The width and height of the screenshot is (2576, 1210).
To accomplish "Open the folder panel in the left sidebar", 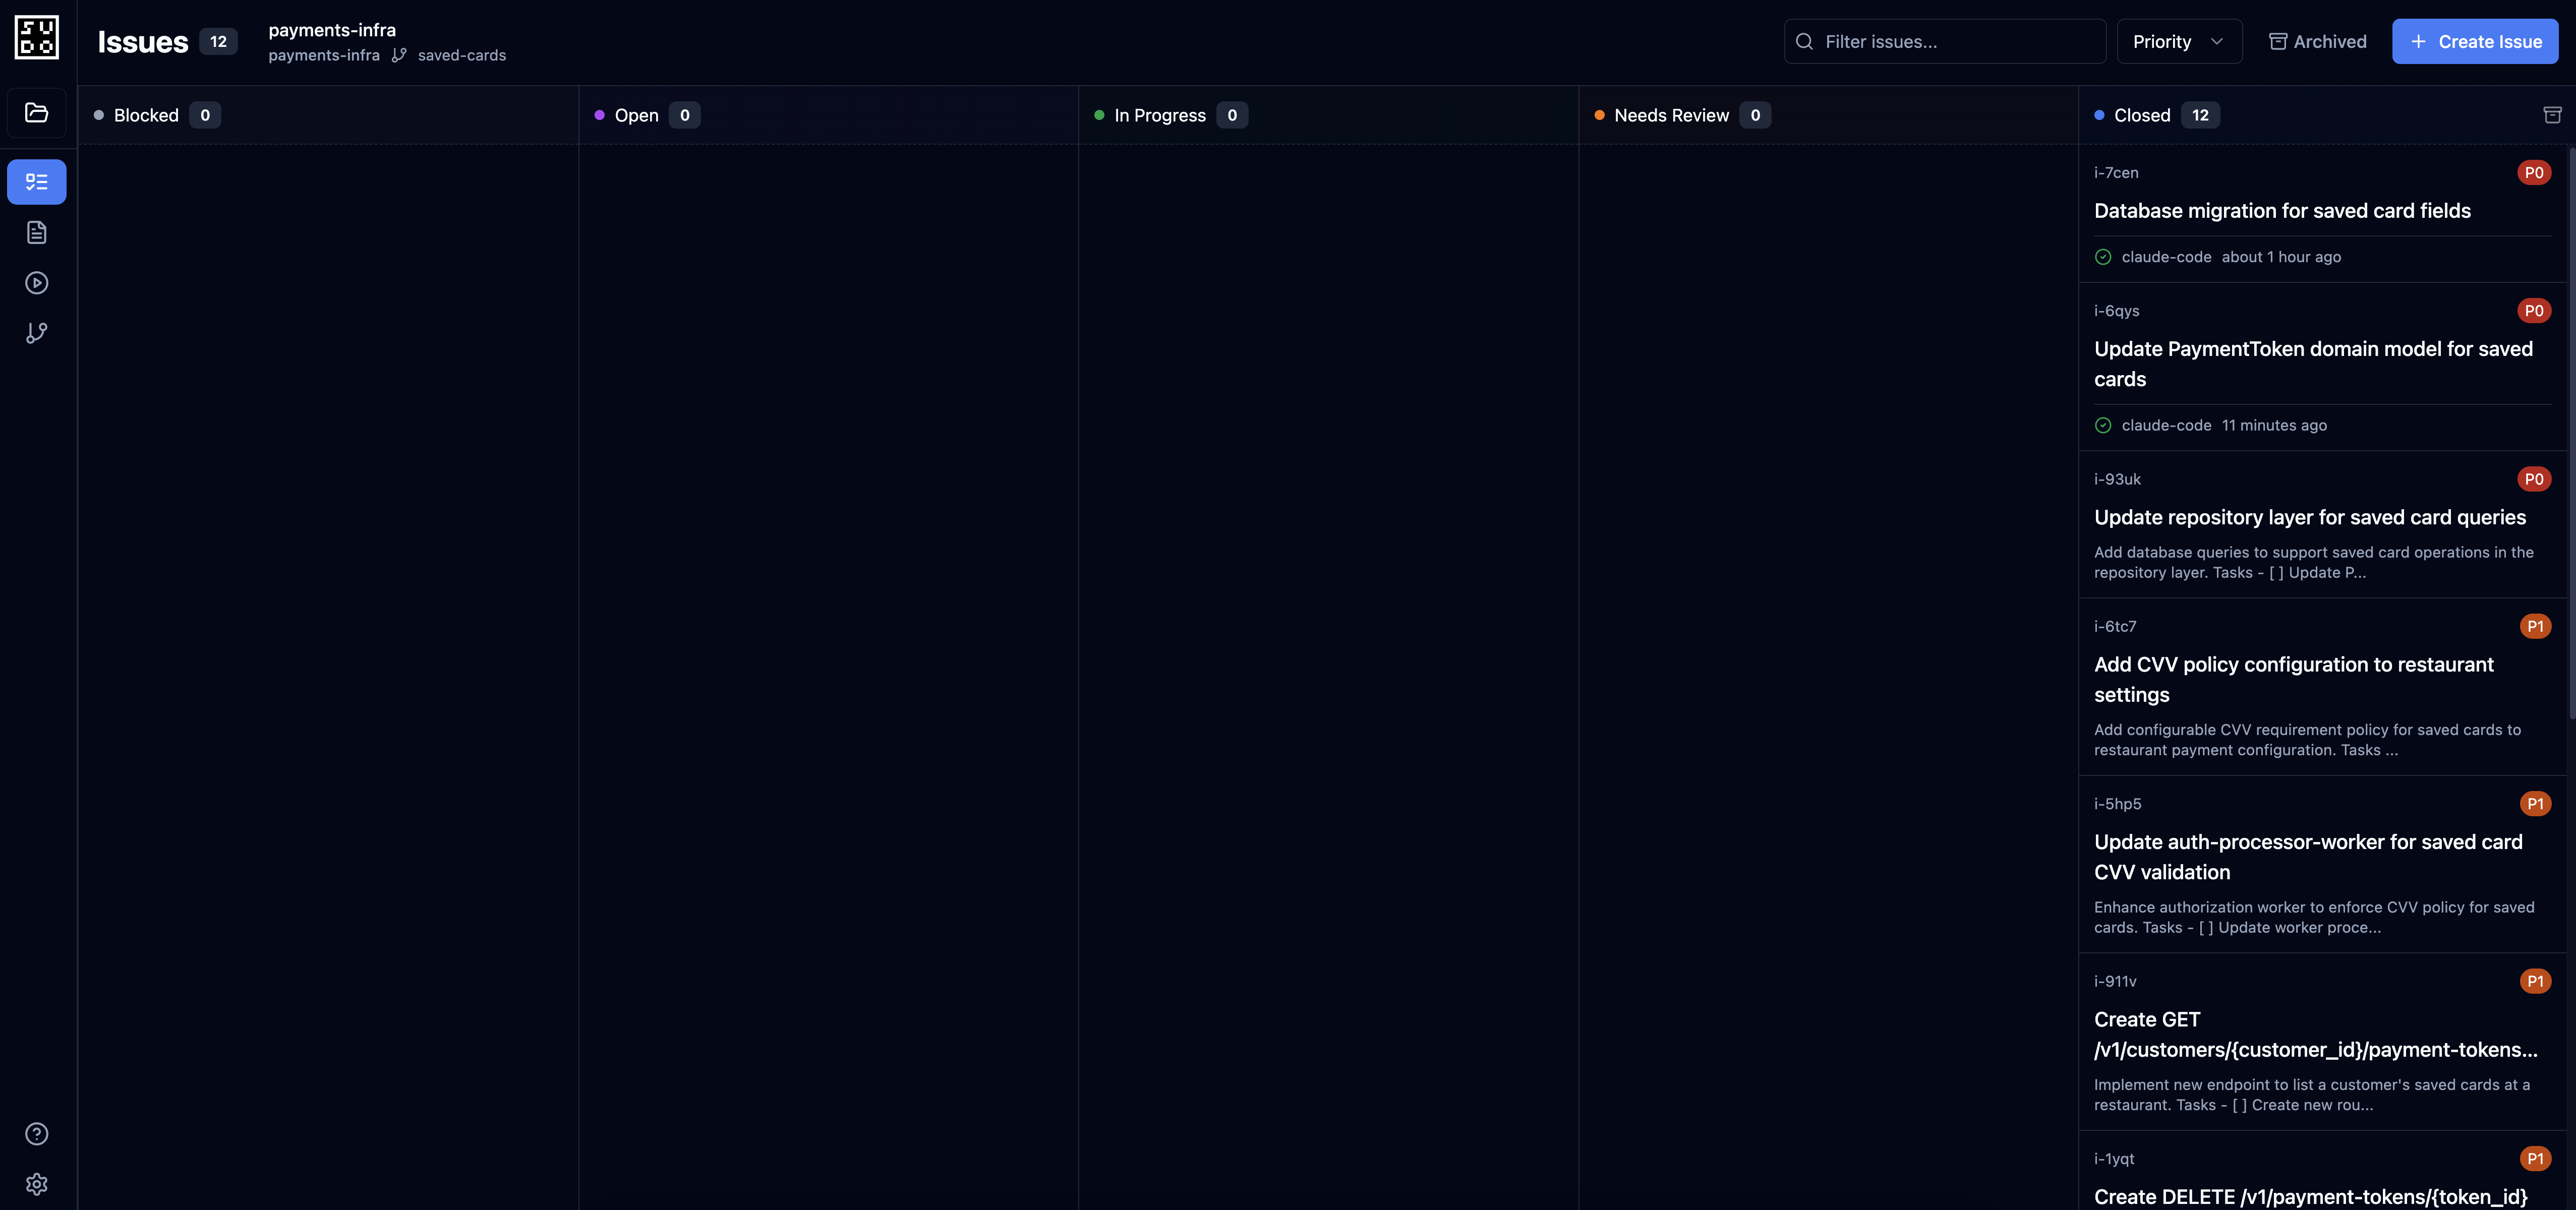I will [36, 112].
